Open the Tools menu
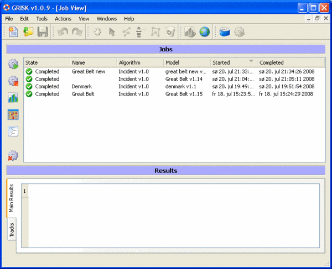Image resolution: width=332 pixels, height=269 pixels. click(42, 18)
